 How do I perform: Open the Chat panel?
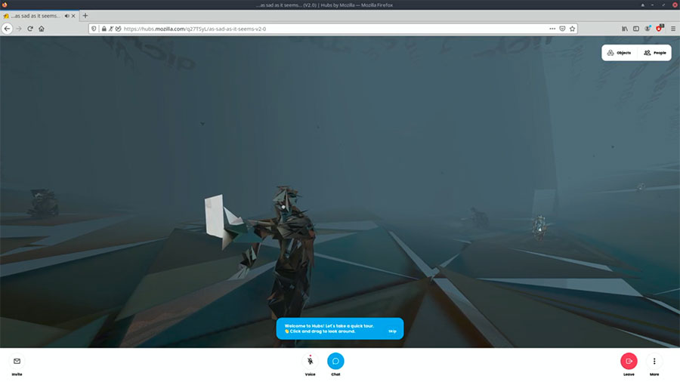(335, 361)
